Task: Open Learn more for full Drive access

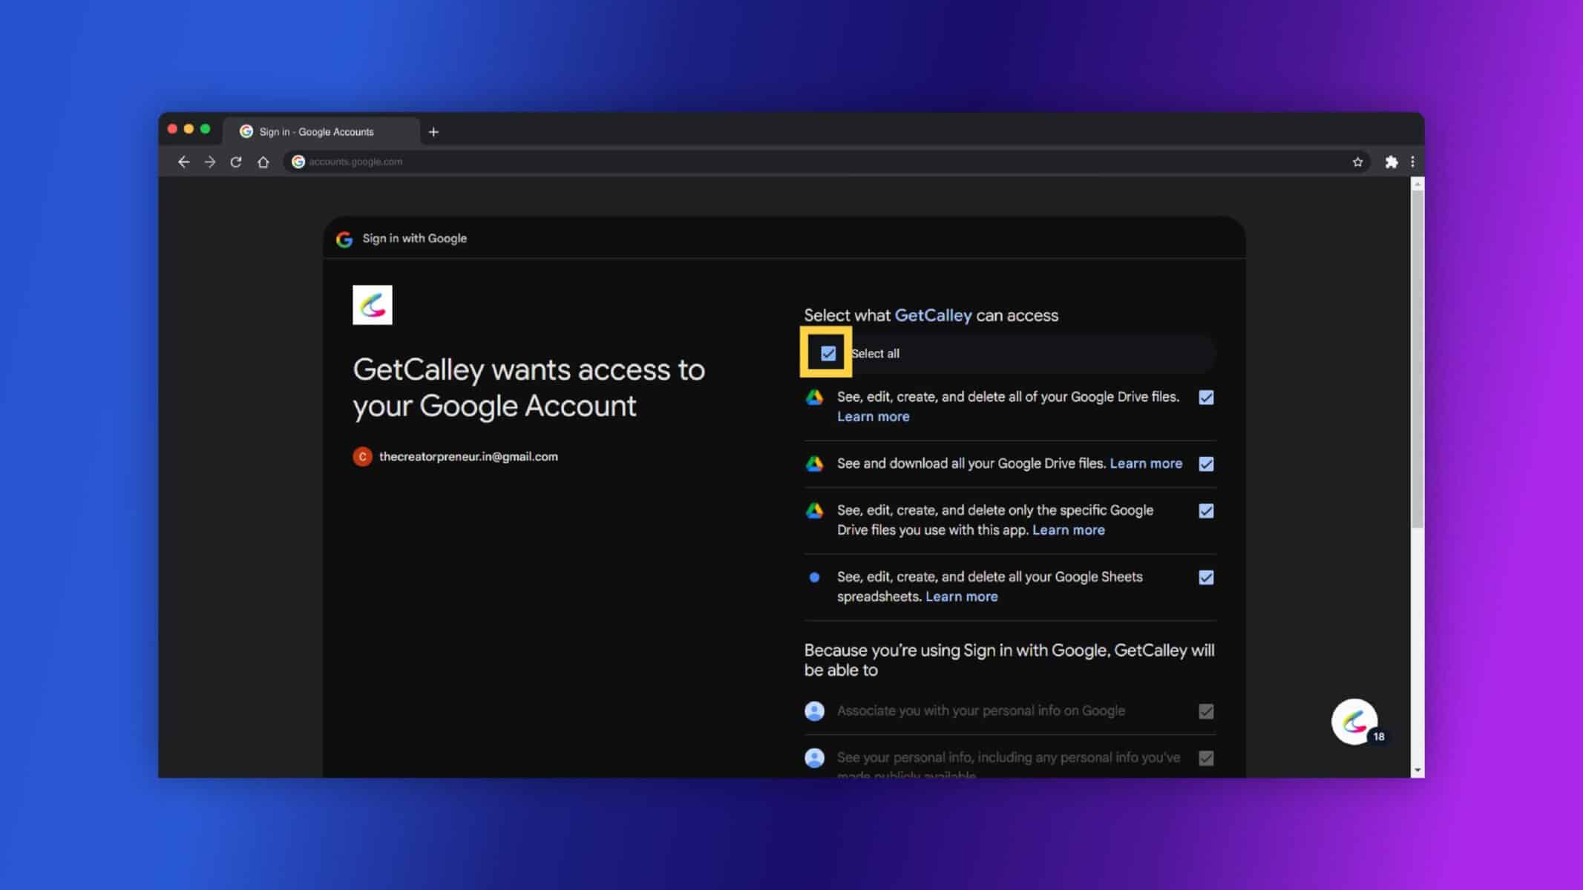Action: (x=873, y=417)
